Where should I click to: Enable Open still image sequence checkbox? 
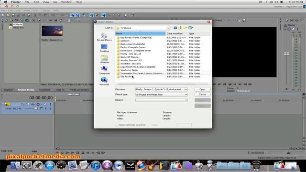tap(117, 125)
